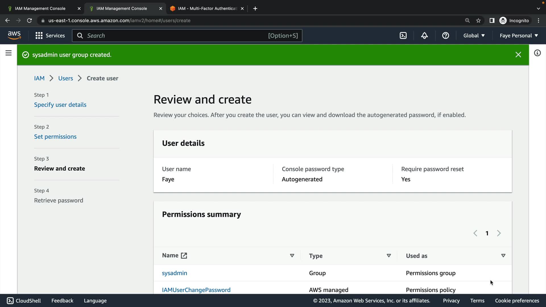546x307 pixels.
Task: Expand the Global region dropdown
Action: (x=474, y=36)
